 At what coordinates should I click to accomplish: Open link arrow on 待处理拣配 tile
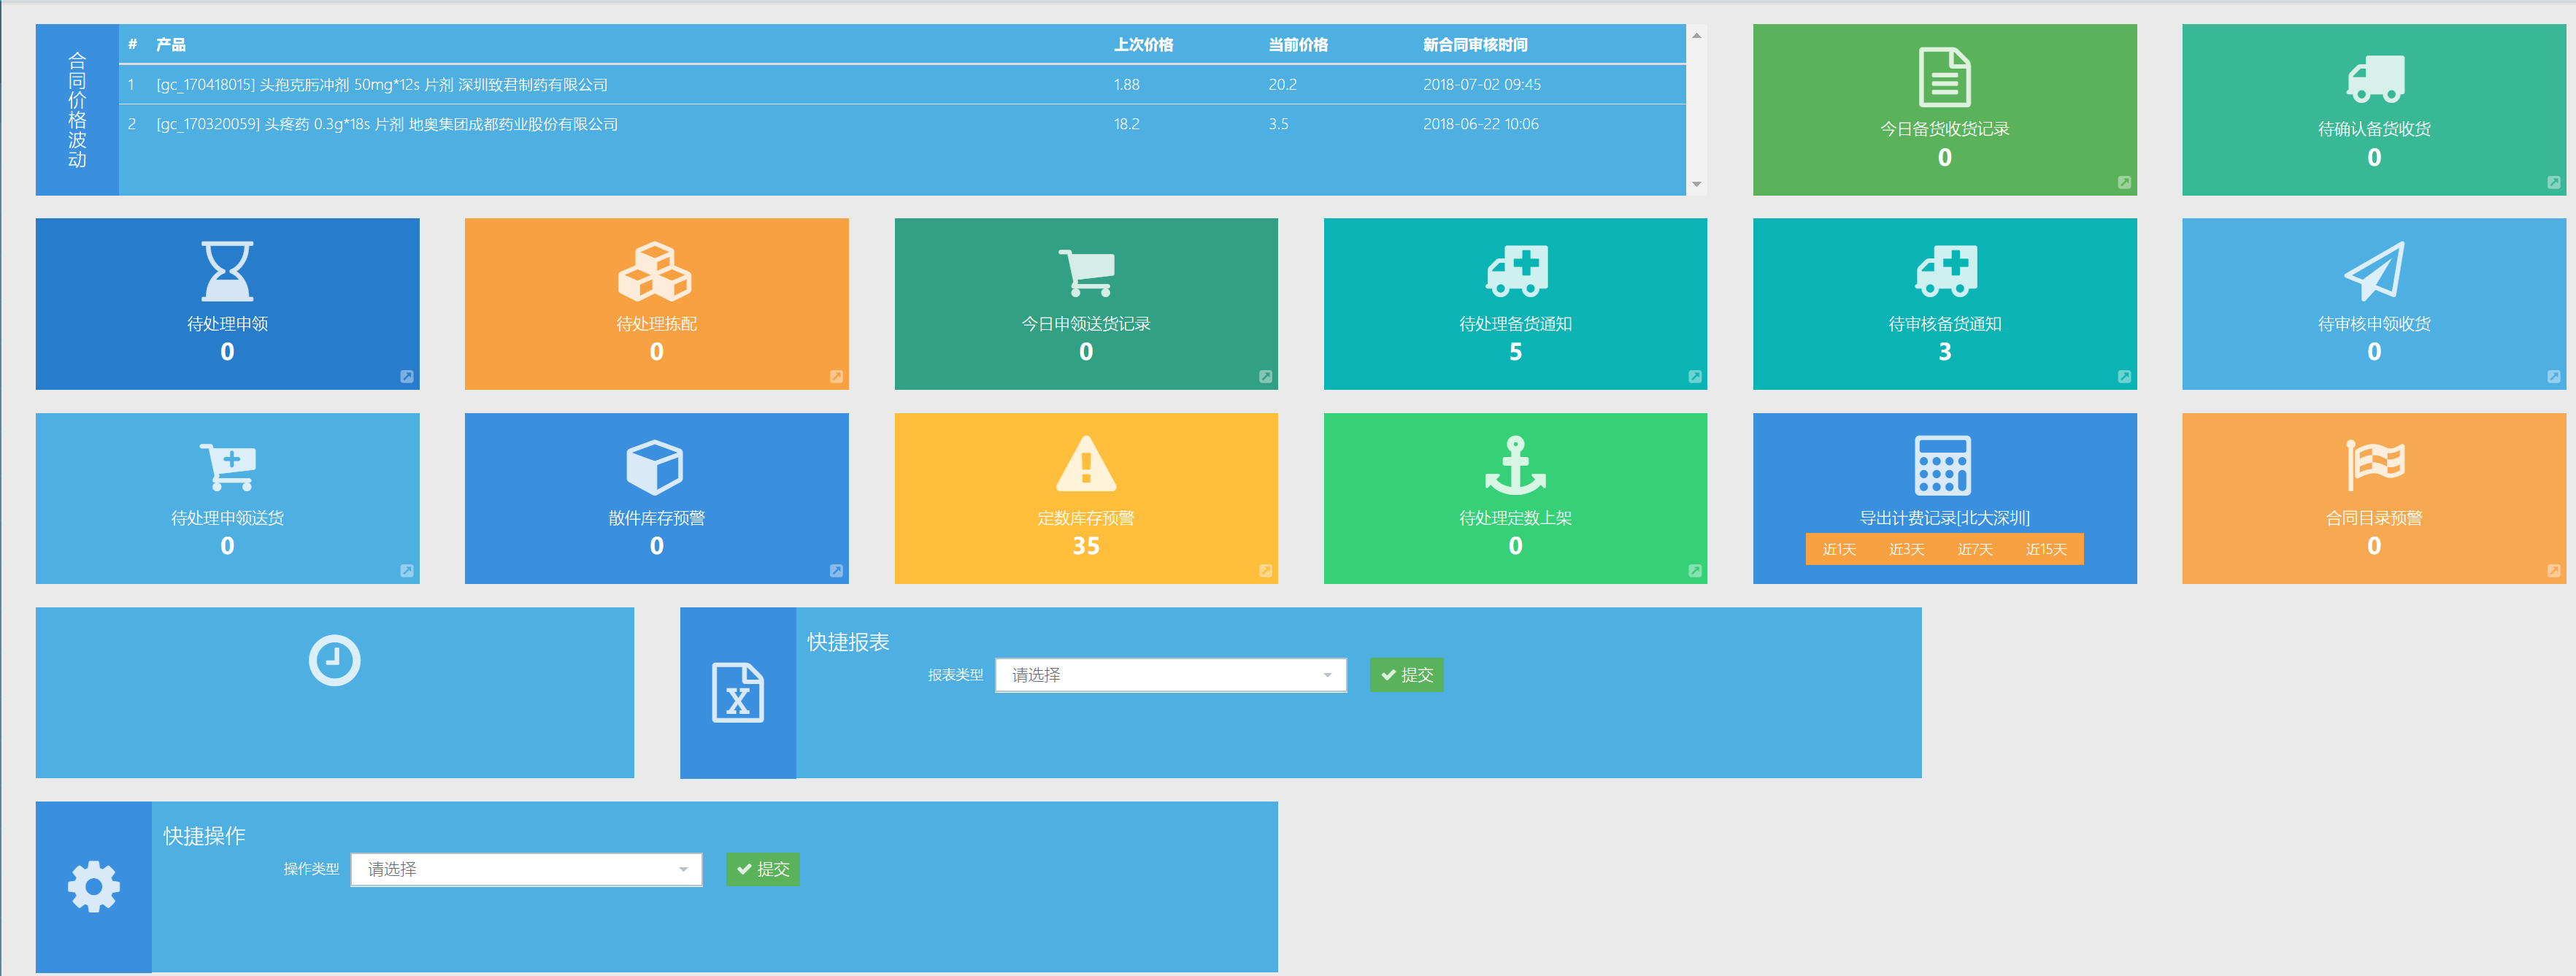pos(836,377)
